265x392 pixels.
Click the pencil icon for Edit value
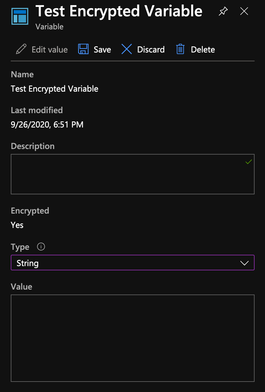(21, 50)
